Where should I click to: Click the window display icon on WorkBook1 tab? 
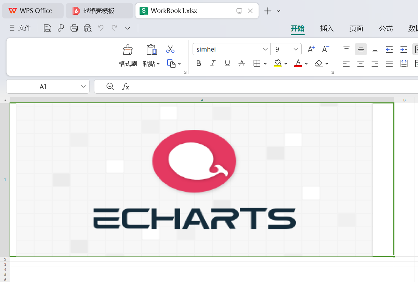[239, 11]
